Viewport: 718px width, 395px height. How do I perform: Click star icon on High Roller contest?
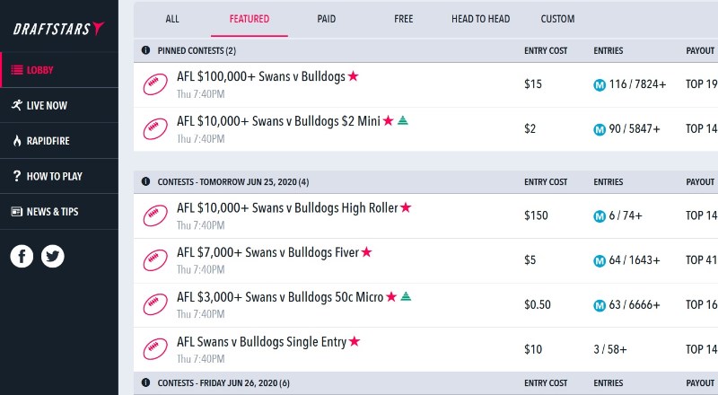click(x=406, y=207)
